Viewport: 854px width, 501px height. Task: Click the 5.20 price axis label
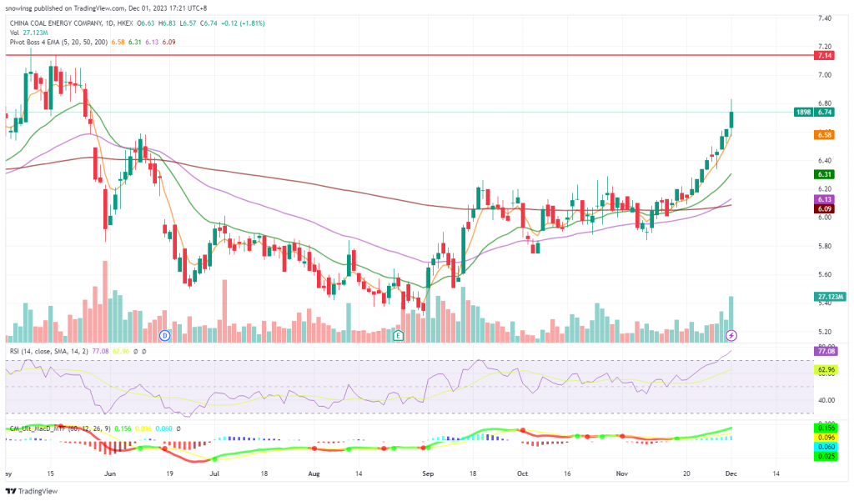[x=825, y=332]
